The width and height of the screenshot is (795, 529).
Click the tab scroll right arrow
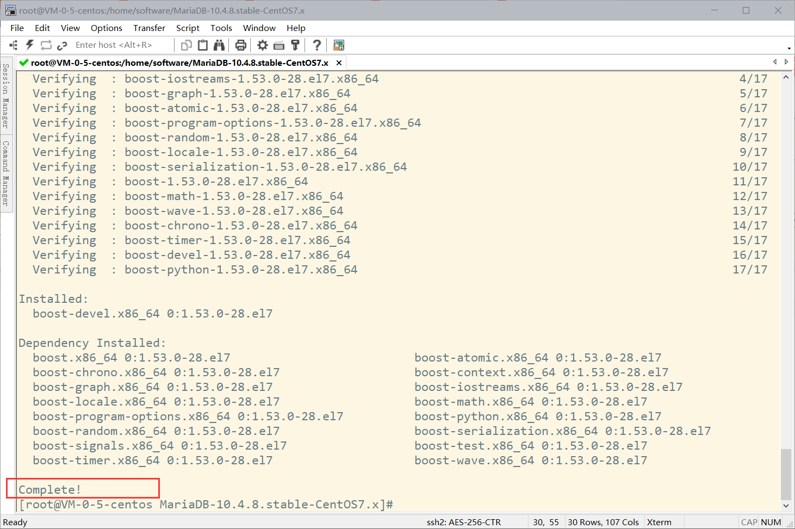[x=786, y=62]
